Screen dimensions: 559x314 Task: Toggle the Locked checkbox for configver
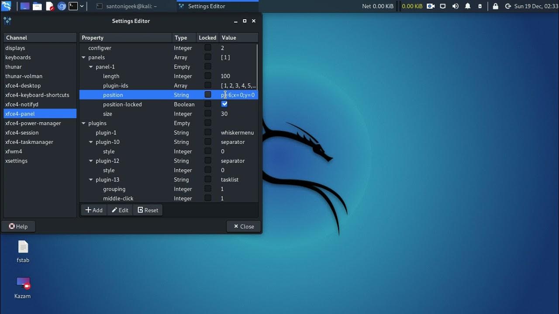[208, 48]
